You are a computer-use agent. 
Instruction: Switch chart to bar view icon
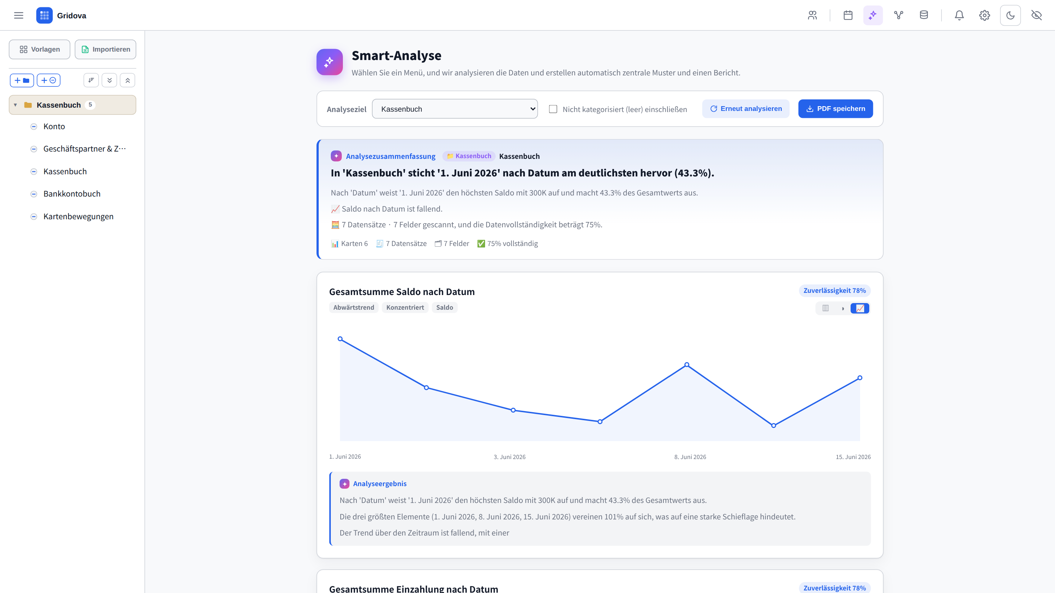click(x=826, y=308)
